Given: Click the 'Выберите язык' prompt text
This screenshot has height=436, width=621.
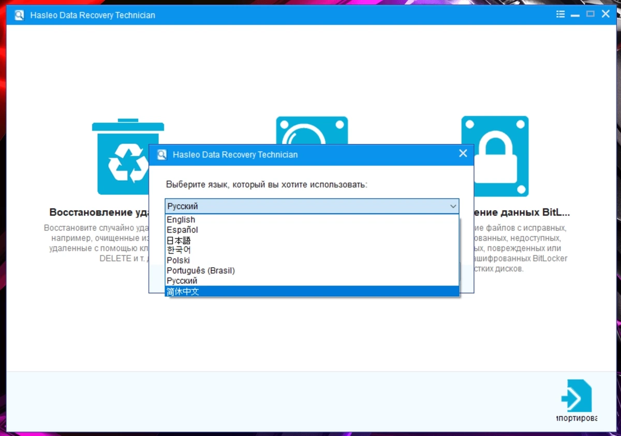Looking at the screenshot, I should 267,184.
